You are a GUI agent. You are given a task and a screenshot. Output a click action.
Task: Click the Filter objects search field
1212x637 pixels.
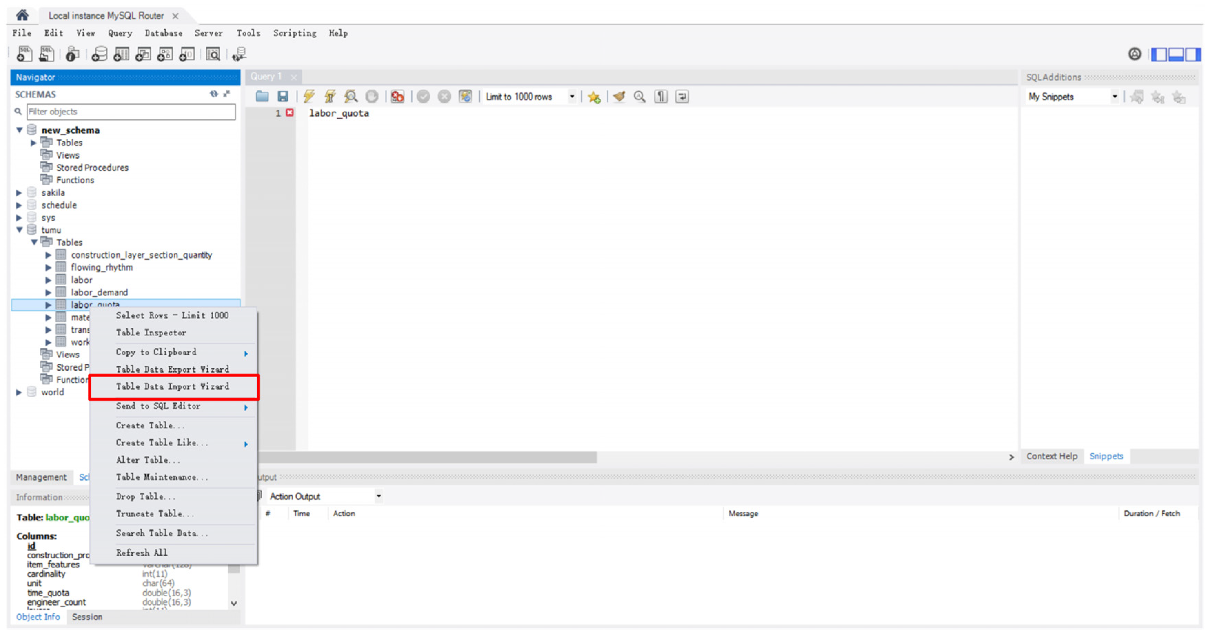point(131,111)
